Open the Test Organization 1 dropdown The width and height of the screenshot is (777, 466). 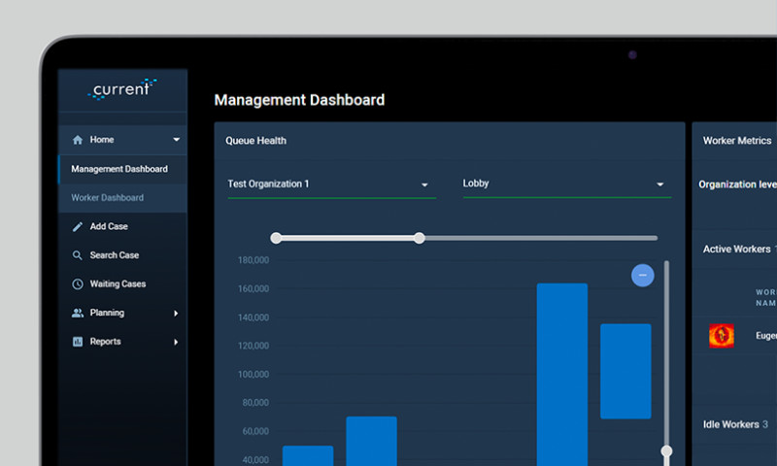(x=331, y=184)
